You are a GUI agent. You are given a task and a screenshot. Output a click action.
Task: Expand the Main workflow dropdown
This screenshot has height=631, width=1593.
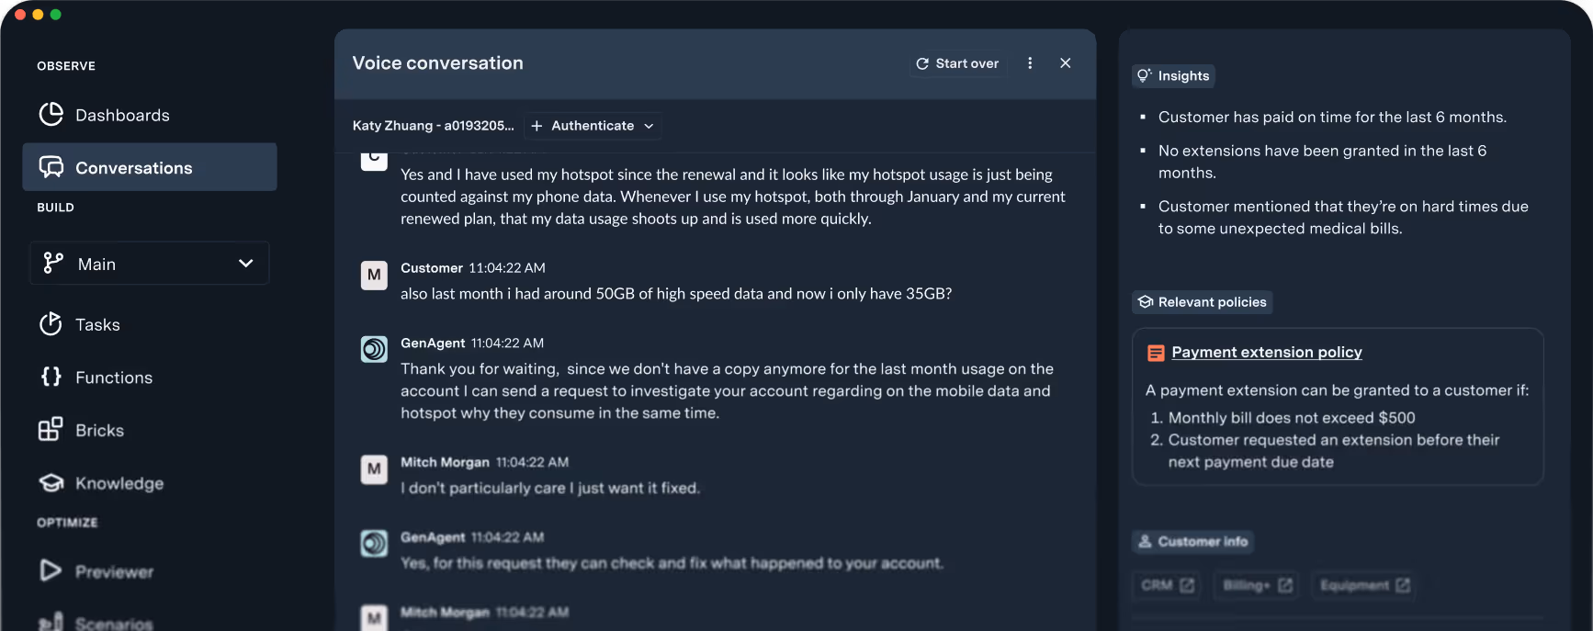point(244,264)
